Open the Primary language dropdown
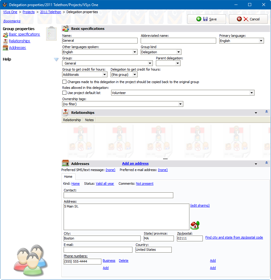This screenshot has width=271, height=280. point(262,40)
